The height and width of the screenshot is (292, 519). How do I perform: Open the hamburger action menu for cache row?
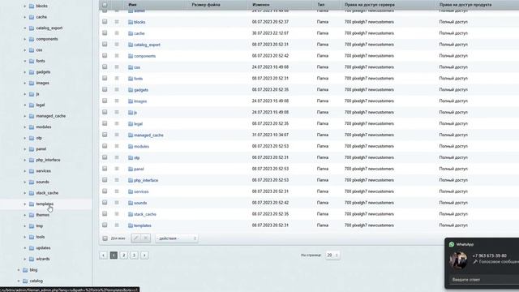(117, 33)
